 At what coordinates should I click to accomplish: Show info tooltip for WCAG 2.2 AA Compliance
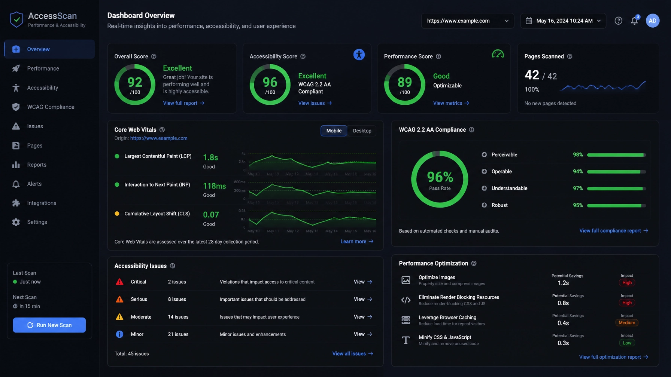coord(471,130)
